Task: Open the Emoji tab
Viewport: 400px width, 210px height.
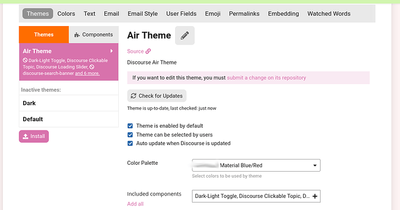Action: 213,13
